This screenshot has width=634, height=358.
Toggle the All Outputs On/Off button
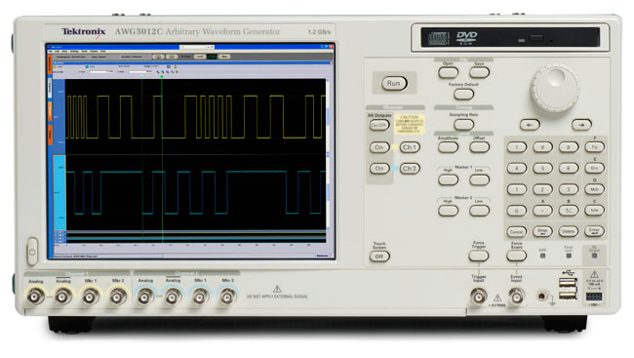click(379, 126)
